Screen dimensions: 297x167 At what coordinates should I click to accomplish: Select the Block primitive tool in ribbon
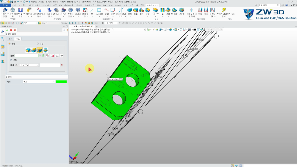130,11
